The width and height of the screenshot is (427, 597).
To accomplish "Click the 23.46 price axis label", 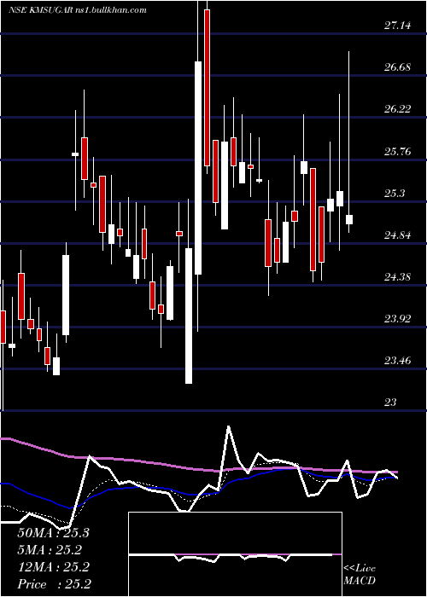I will (x=397, y=360).
